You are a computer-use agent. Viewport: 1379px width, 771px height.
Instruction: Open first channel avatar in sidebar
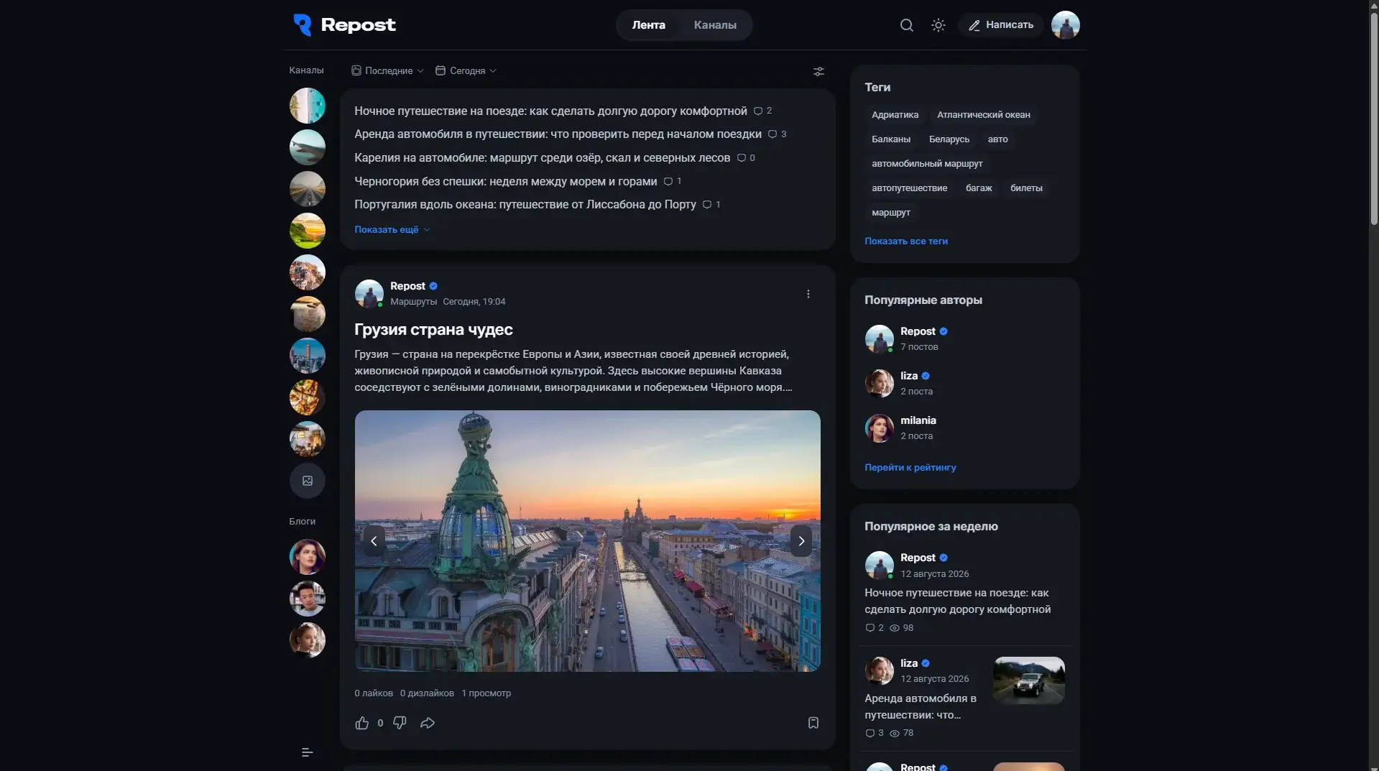(307, 106)
